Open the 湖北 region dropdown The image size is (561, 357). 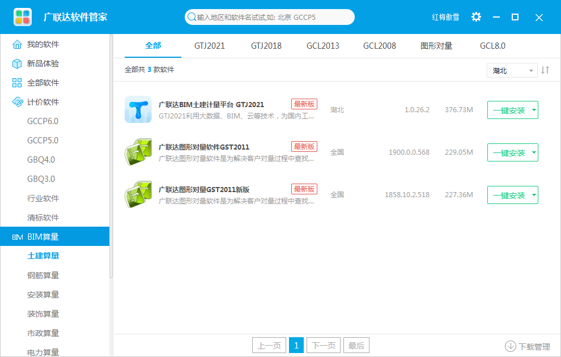(512, 70)
